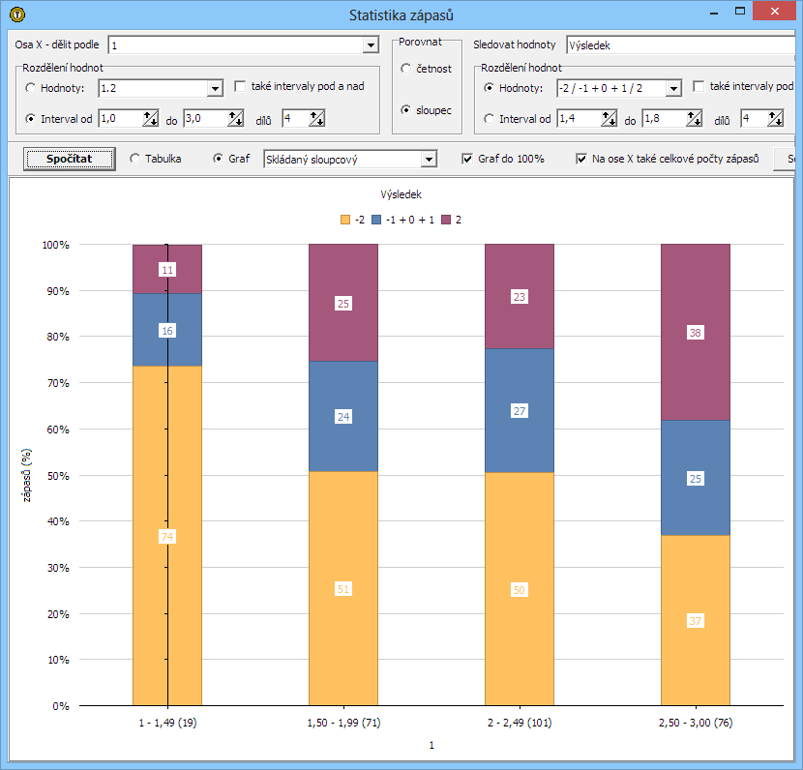
Task: Click stepper arrows on left 'do' 3,0
Action: point(235,119)
